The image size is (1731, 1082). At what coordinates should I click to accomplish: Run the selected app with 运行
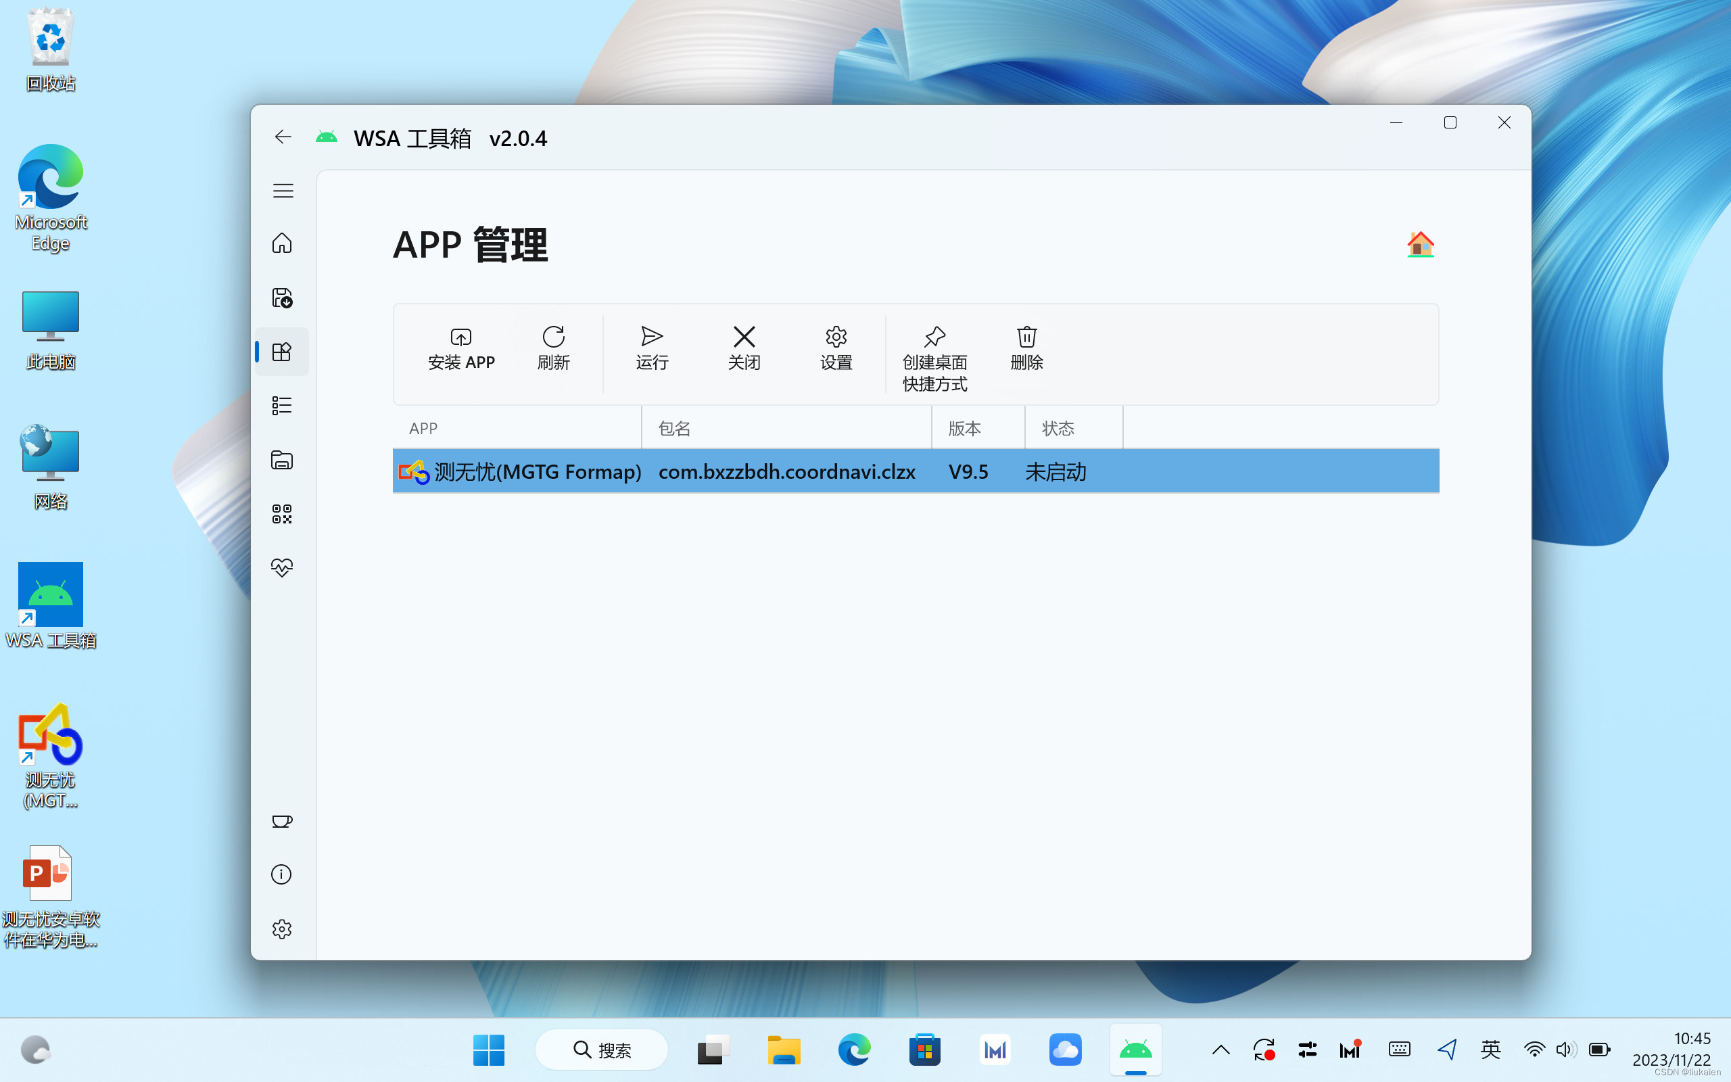pyautogui.click(x=652, y=349)
